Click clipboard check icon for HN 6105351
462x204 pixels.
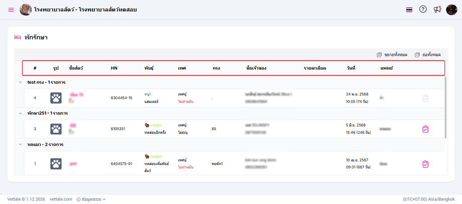[425, 129]
